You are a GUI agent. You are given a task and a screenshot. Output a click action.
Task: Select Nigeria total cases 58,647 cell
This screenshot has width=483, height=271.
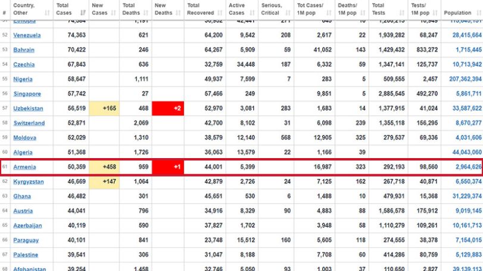[71, 79]
